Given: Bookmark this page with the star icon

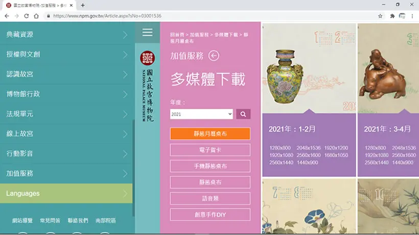Looking at the screenshot, I should [x=380, y=16].
